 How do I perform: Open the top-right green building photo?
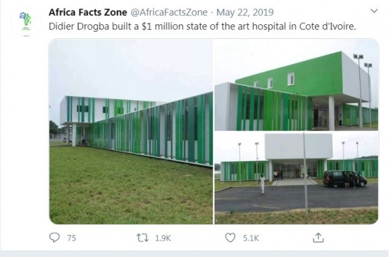(x=297, y=84)
